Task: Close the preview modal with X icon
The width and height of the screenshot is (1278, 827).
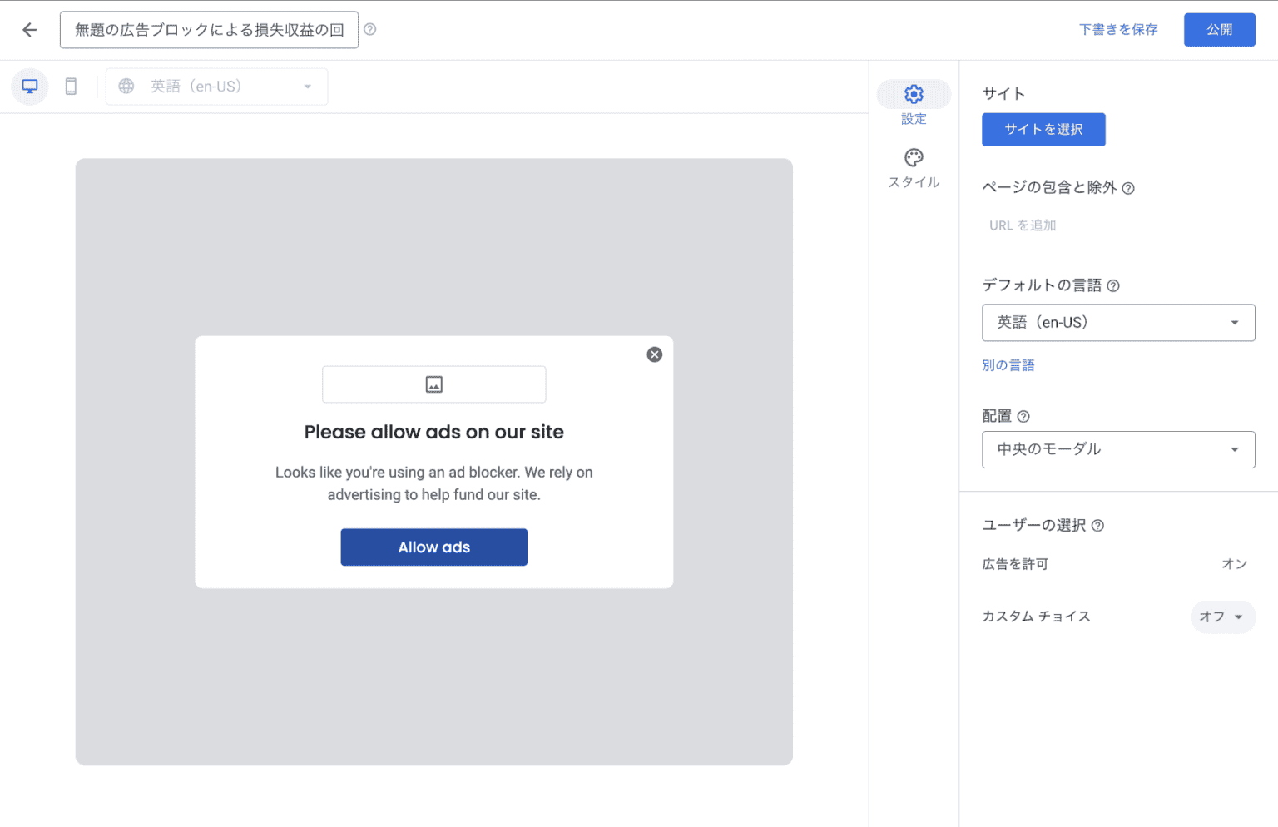Action: tap(655, 354)
